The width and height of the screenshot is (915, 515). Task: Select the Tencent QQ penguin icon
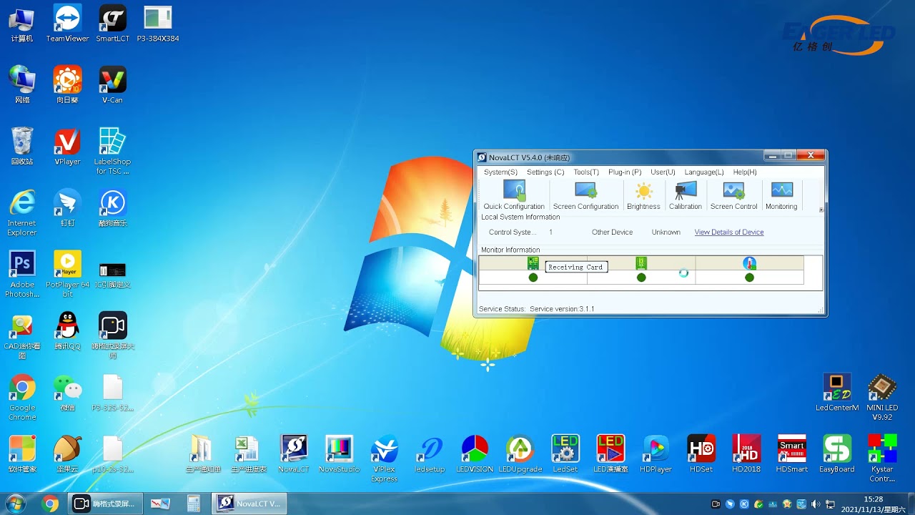click(67, 331)
